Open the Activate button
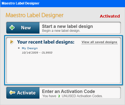 23,93
